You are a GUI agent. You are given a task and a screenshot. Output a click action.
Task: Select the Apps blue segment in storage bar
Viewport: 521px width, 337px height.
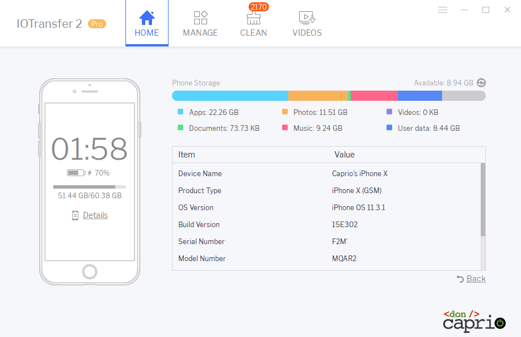pos(230,96)
